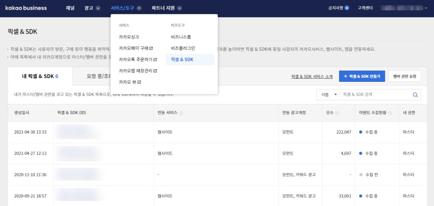Select 비즈니스폼 from the menu

181,36
